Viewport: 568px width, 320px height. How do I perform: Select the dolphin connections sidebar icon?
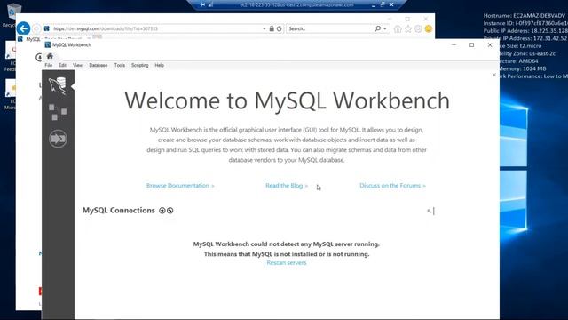click(58, 86)
